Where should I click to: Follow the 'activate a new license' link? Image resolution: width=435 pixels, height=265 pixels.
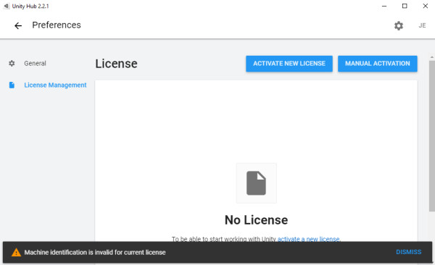pos(309,239)
